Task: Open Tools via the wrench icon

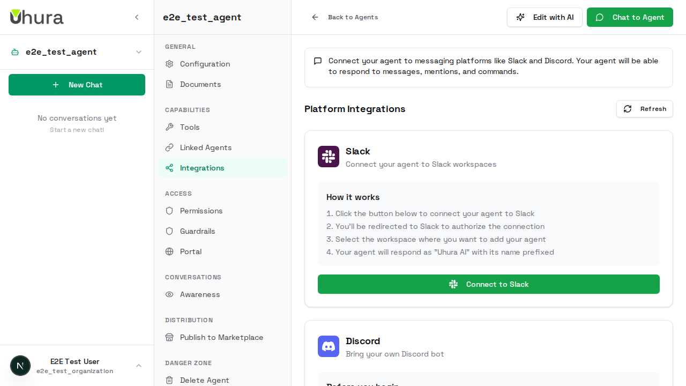Action: 169,127
